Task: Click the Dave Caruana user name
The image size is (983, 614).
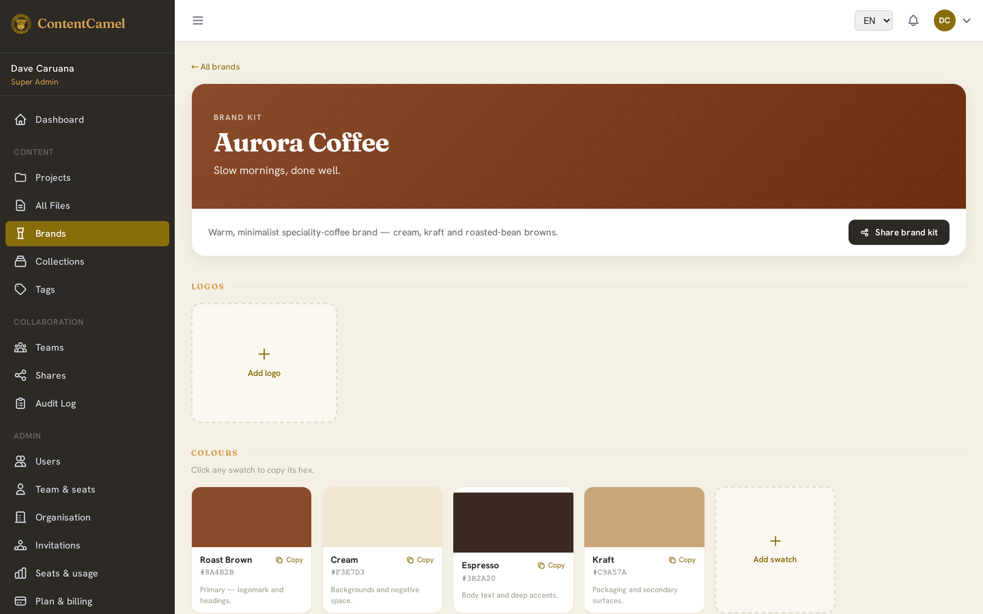Action: [42, 68]
